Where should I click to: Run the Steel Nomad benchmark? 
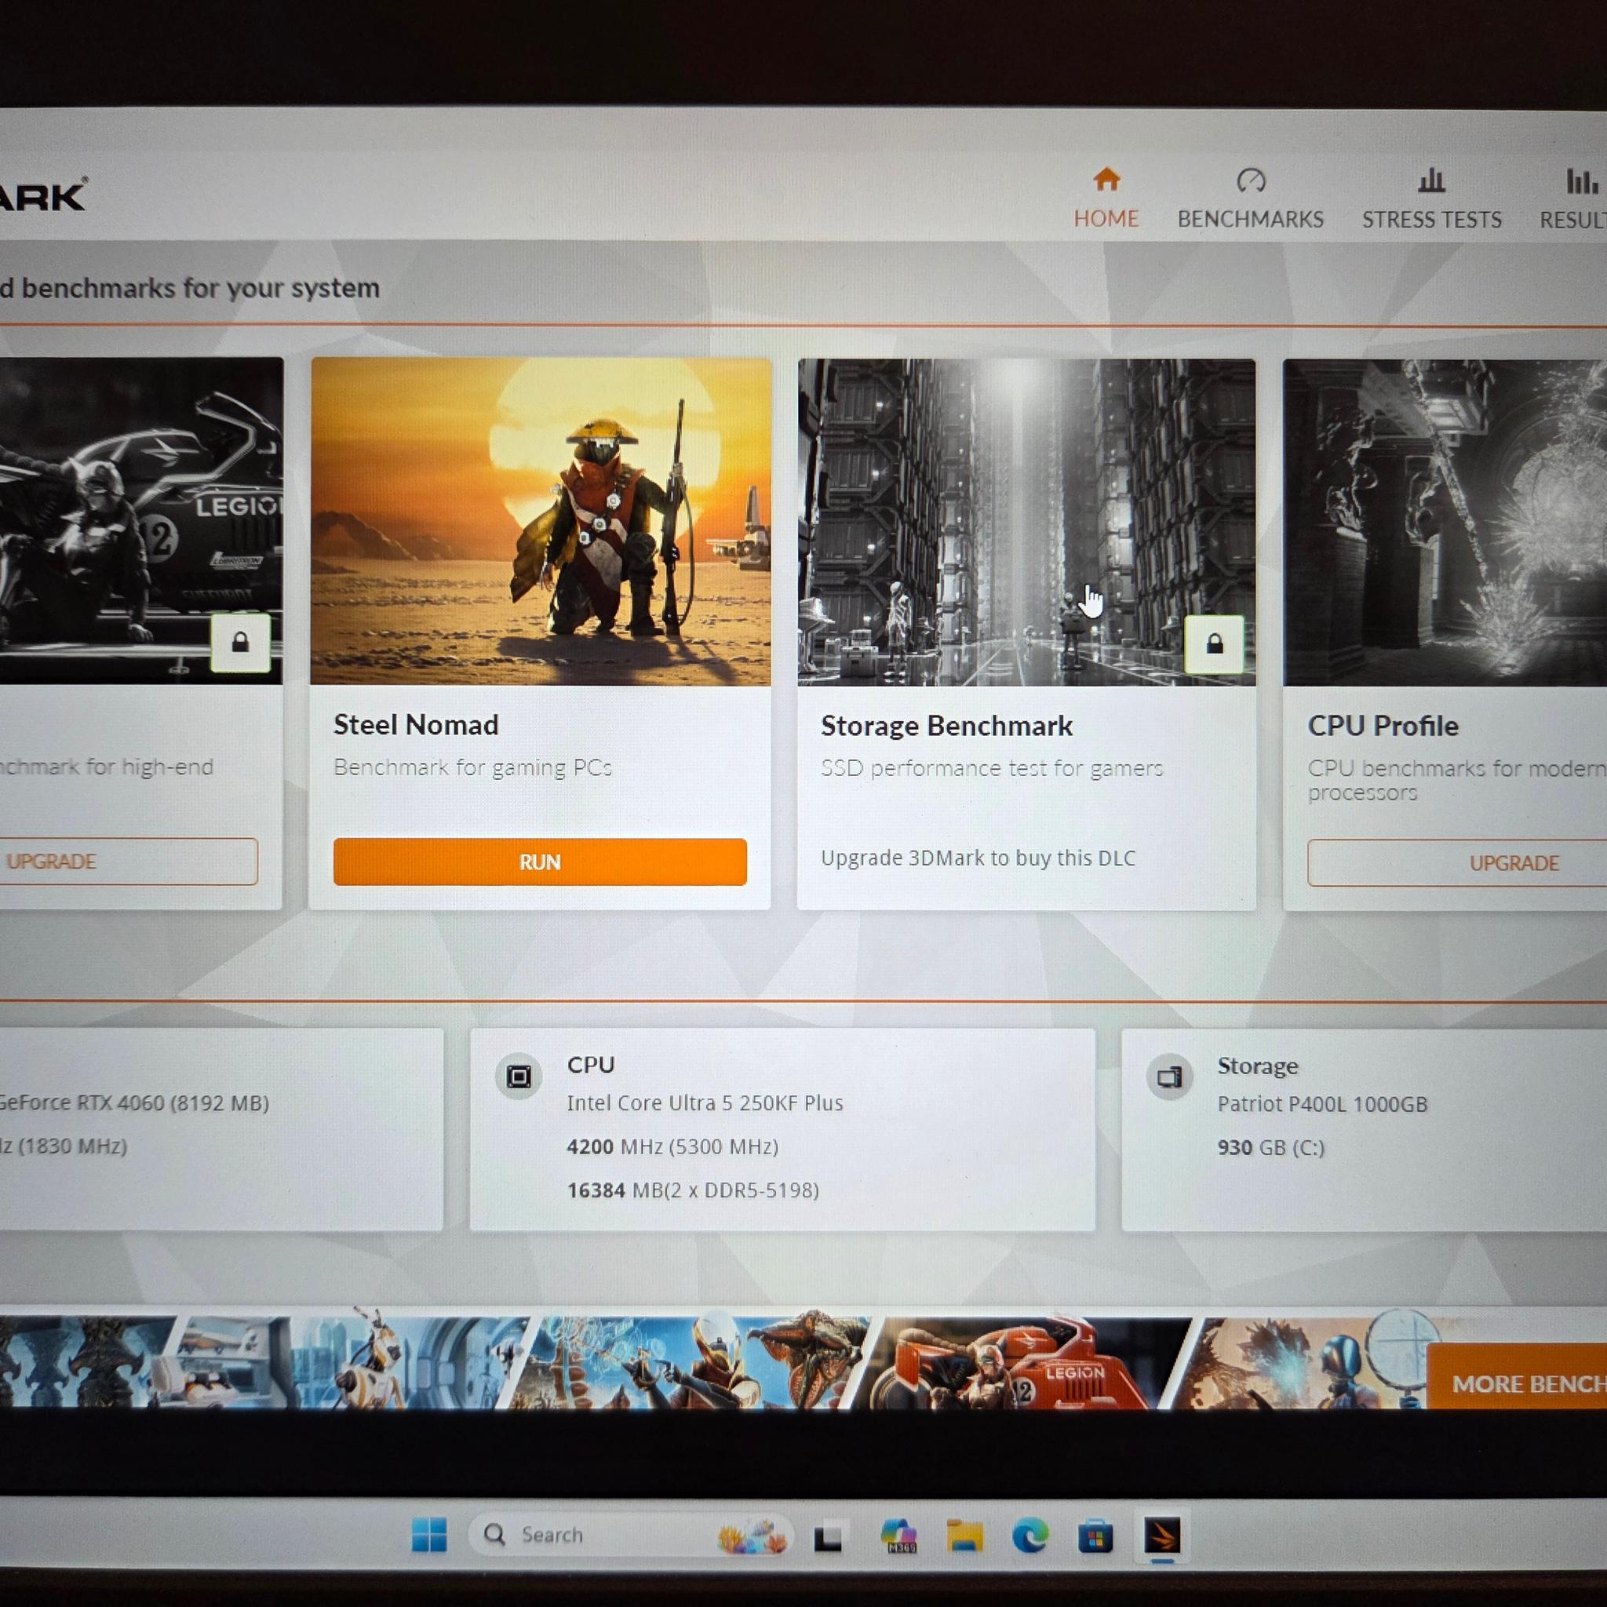tap(540, 862)
